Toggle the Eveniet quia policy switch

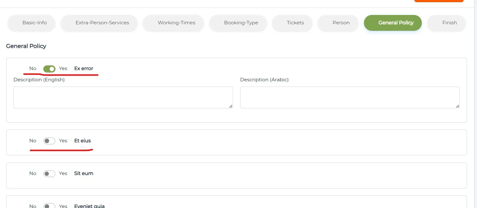coord(49,206)
